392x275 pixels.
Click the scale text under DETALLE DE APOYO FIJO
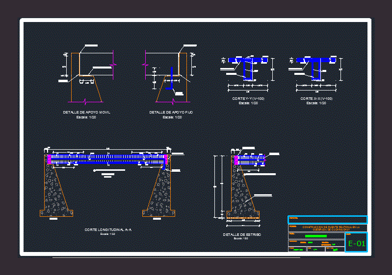(172, 117)
